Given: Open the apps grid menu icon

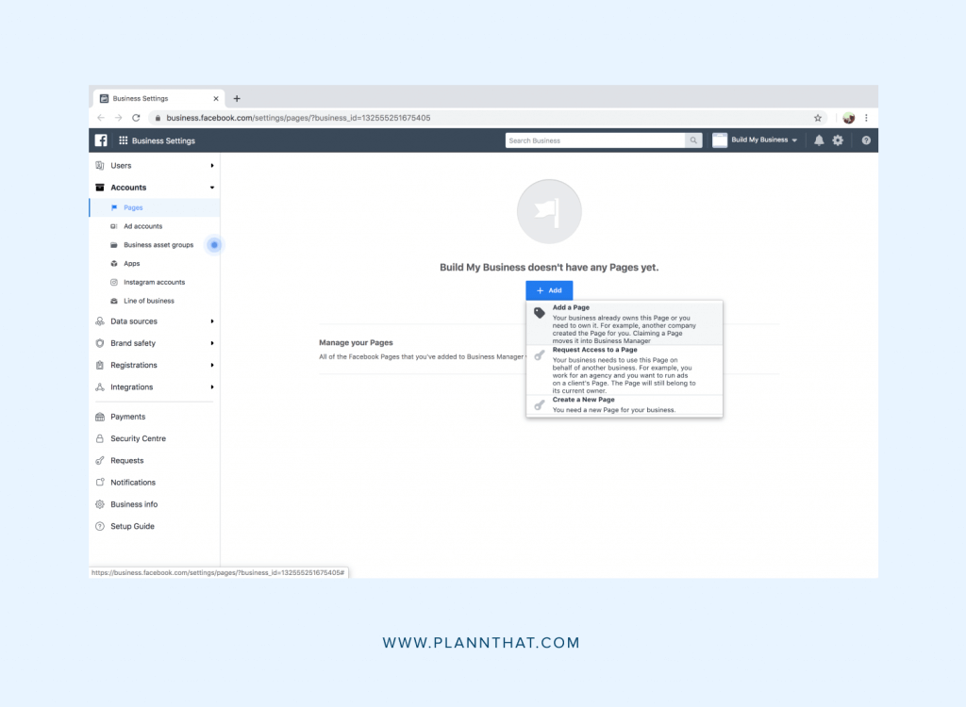Looking at the screenshot, I should (124, 140).
